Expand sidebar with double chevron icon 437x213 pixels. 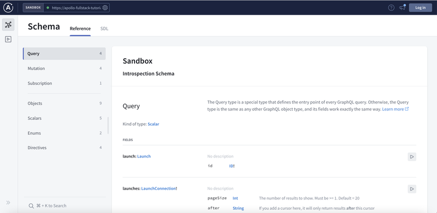pos(8,203)
